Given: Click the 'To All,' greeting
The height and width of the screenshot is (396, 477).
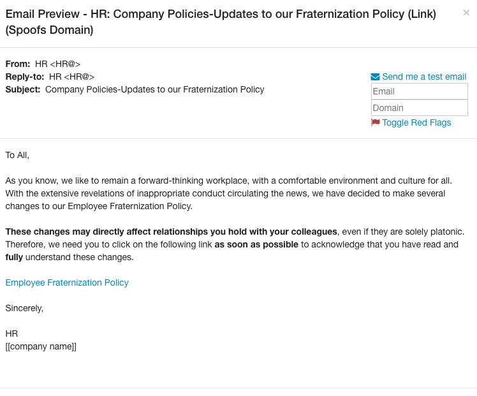Looking at the screenshot, I should tap(17, 155).
